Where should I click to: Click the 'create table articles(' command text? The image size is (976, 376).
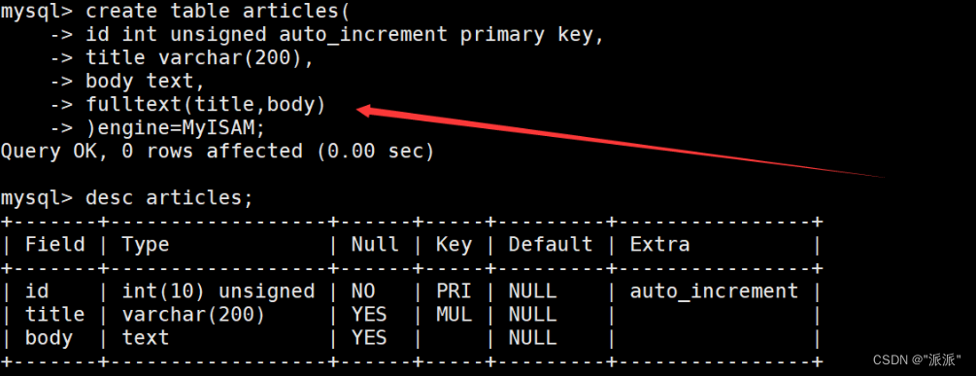click(218, 11)
